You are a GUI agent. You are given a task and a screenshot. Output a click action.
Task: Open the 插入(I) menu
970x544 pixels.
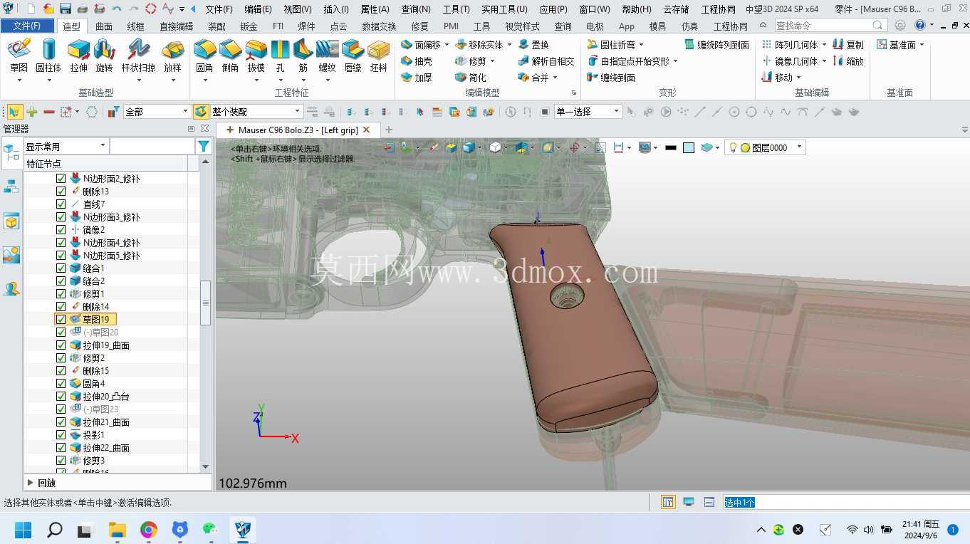[x=336, y=9]
